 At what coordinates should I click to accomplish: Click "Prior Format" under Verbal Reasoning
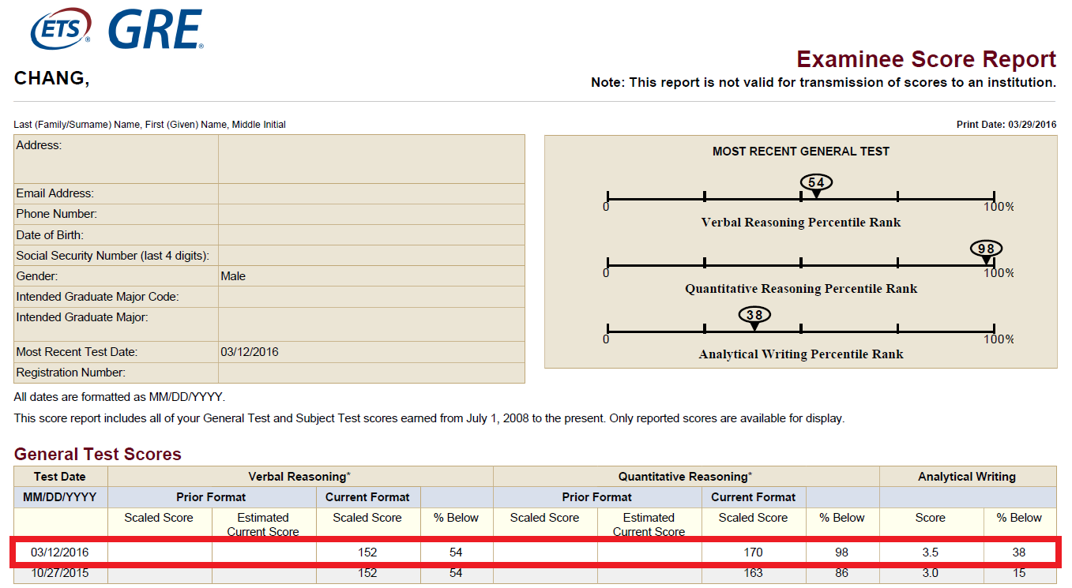pos(211,497)
